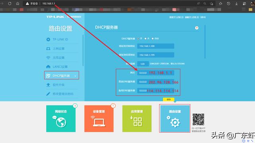The image size is (255, 143).
Task: Open the yellow folder on bookmarks bar
Action: pos(251,10)
